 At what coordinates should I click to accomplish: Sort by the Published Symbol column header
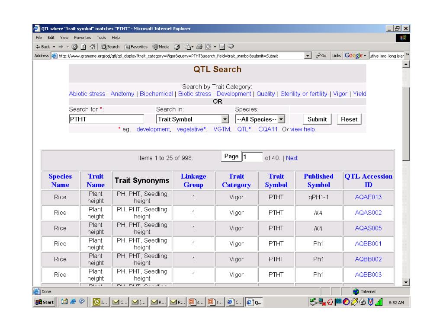[x=319, y=180]
